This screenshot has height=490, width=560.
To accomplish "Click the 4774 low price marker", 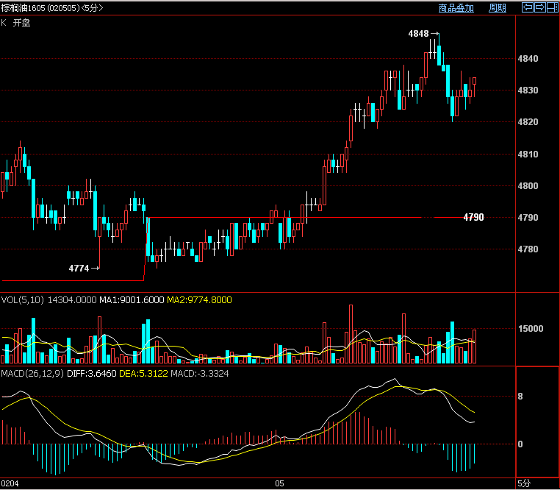I will [79, 269].
